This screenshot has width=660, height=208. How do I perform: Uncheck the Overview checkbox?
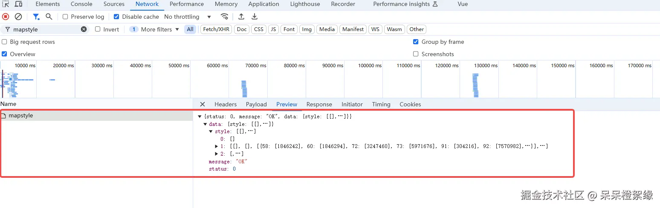[x=4, y=54]
